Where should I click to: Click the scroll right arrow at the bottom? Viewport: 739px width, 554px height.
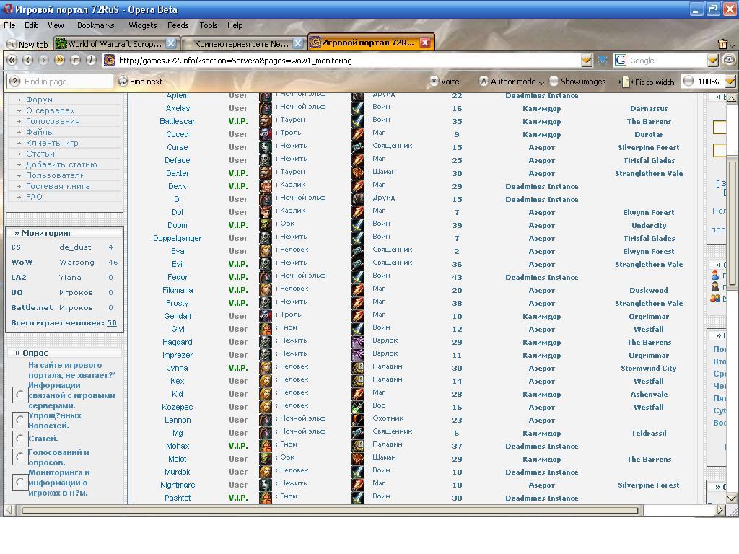(x=720, y=510)
